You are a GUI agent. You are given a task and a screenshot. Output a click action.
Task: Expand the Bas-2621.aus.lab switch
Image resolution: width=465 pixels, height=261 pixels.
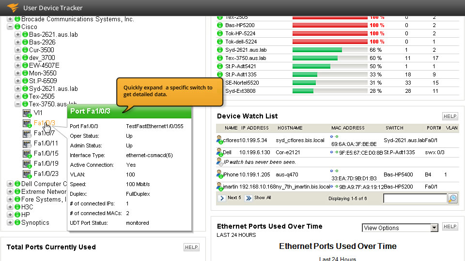coord(18,34)
